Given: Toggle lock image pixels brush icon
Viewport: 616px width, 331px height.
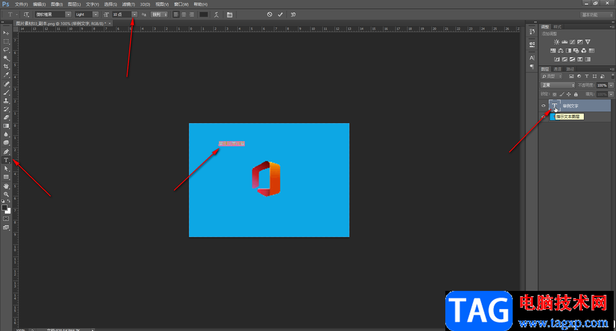Looking at the screenshot, I should coord(561,94).
